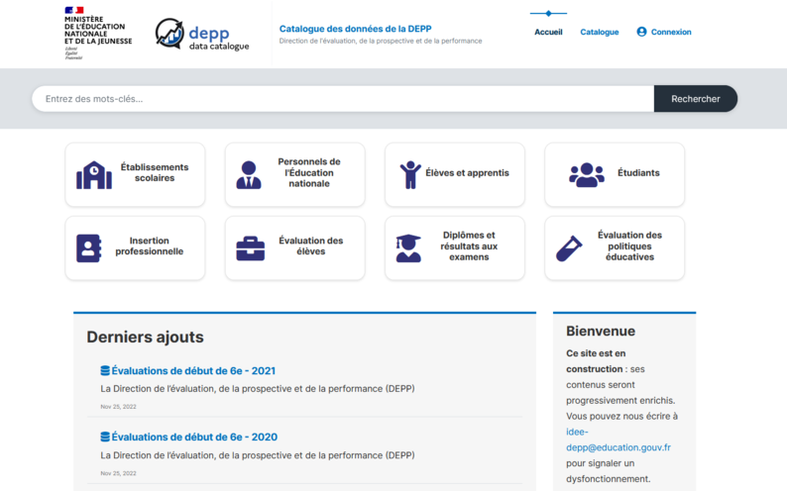Click the school building icon for Établissements scolaires
The image size is (787, 491).
point(94,175)
